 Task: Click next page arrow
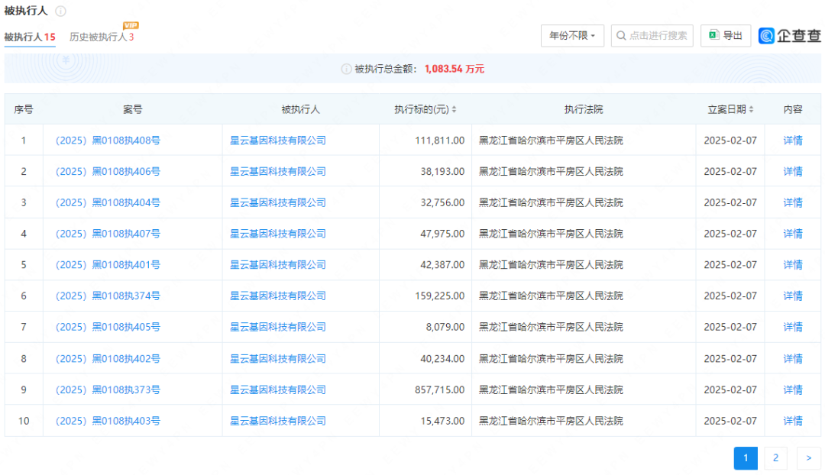[808, 458]
